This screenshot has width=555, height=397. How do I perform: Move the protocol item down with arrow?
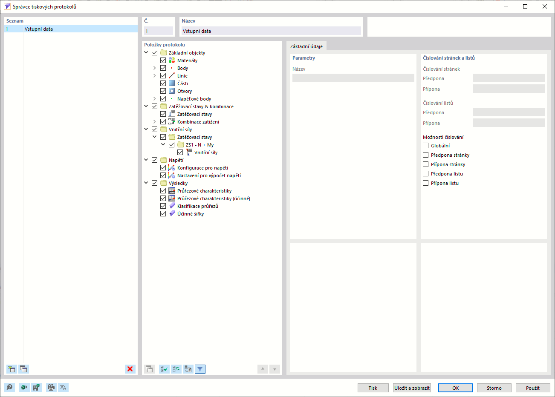(x=275, y=369)
